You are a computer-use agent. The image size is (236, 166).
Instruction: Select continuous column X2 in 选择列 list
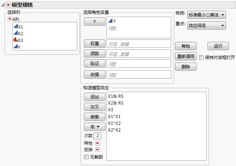(18, 33)
